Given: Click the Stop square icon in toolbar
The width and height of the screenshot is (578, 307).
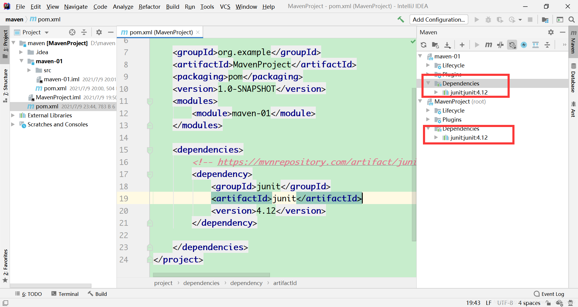Looking at the screenshot, I should 530,20.
